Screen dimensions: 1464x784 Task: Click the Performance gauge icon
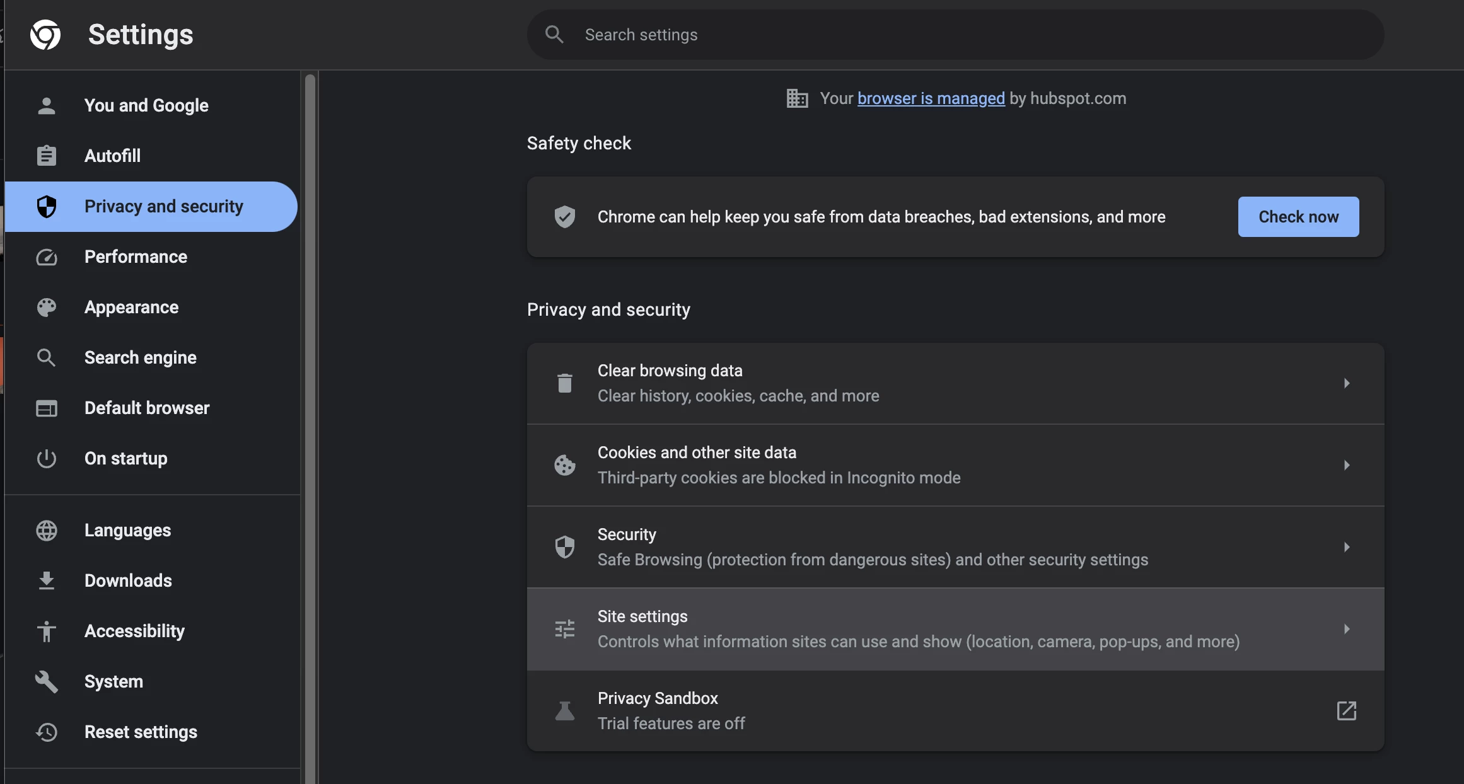pyautogui.click(x=47, y=257)
